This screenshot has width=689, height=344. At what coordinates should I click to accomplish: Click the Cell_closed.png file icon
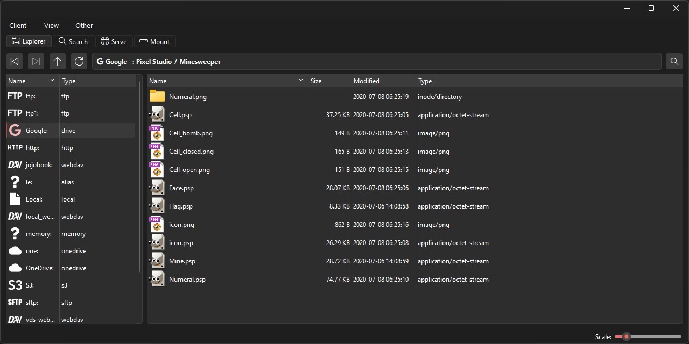(157, 151)
